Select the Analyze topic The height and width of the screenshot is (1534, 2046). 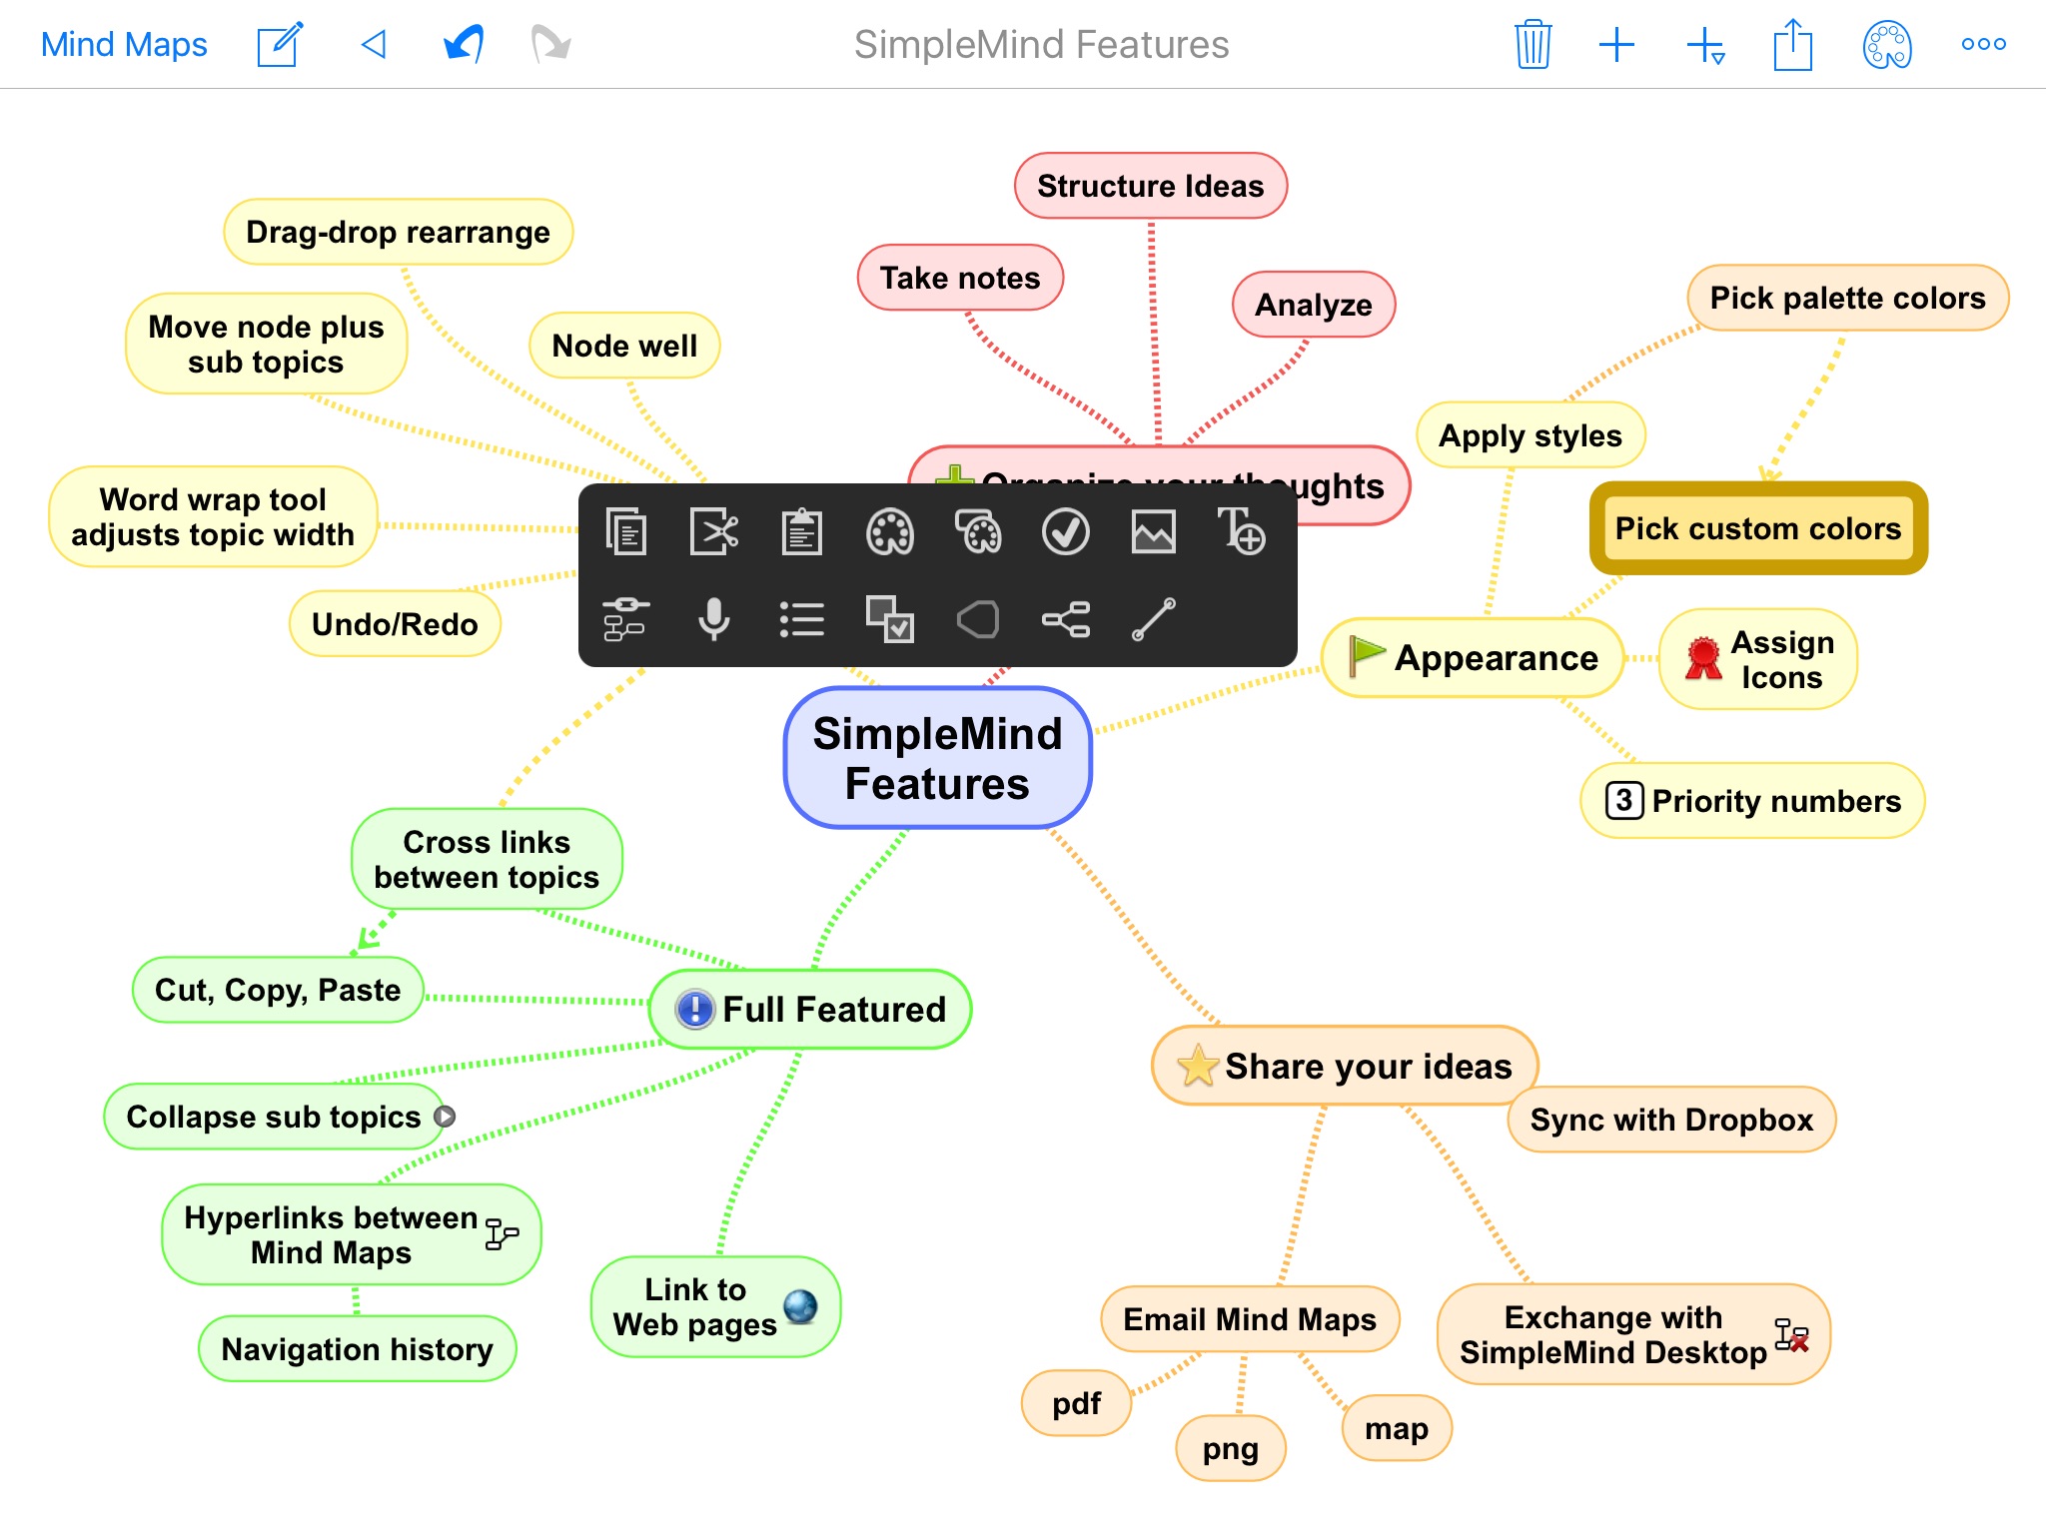(x=1314, y=305)
